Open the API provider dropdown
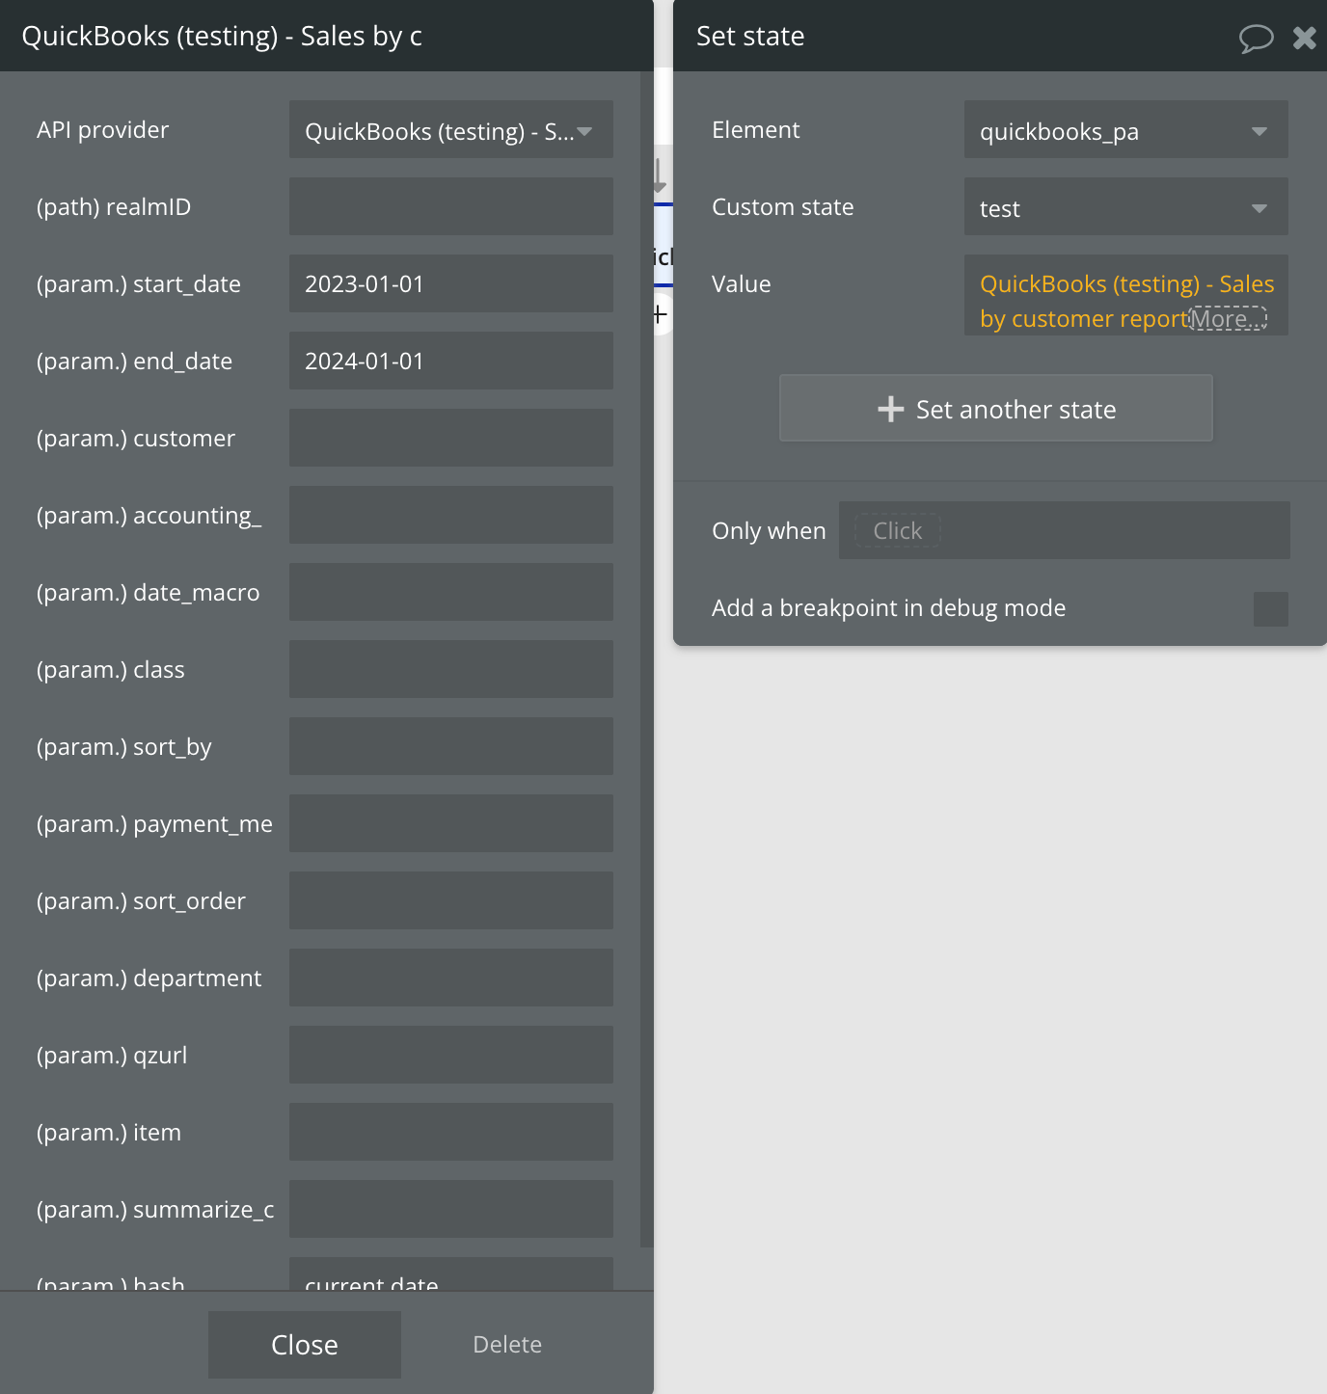 (x=451, y=129)
